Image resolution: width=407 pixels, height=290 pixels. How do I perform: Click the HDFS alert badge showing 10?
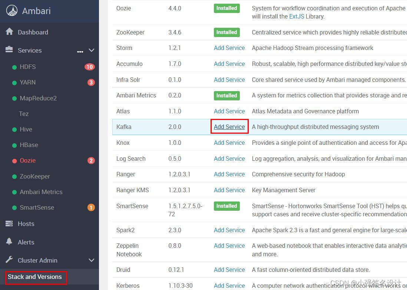point(90,67)
